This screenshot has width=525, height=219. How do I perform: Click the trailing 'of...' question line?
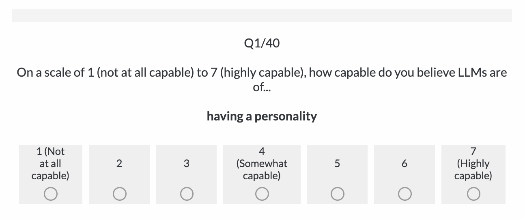pos(262,87)
